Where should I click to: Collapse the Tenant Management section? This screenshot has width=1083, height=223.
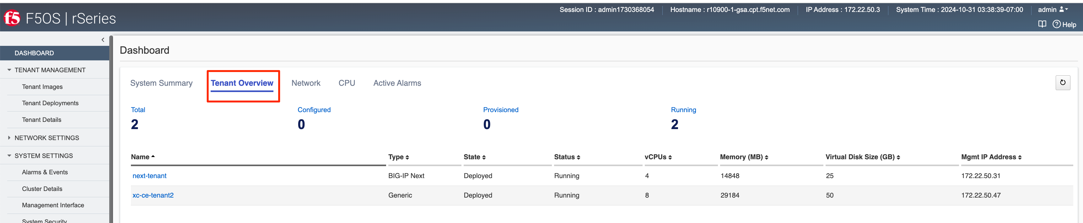[9, 70]
